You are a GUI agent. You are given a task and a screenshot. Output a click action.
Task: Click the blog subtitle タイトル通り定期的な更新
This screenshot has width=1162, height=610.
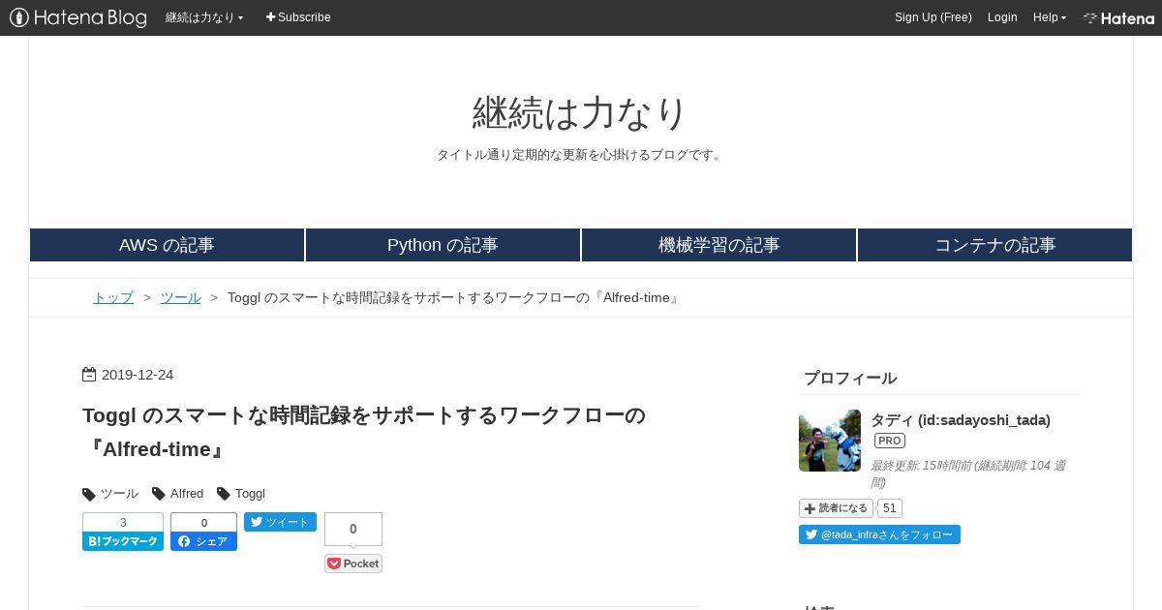[581, 155]
